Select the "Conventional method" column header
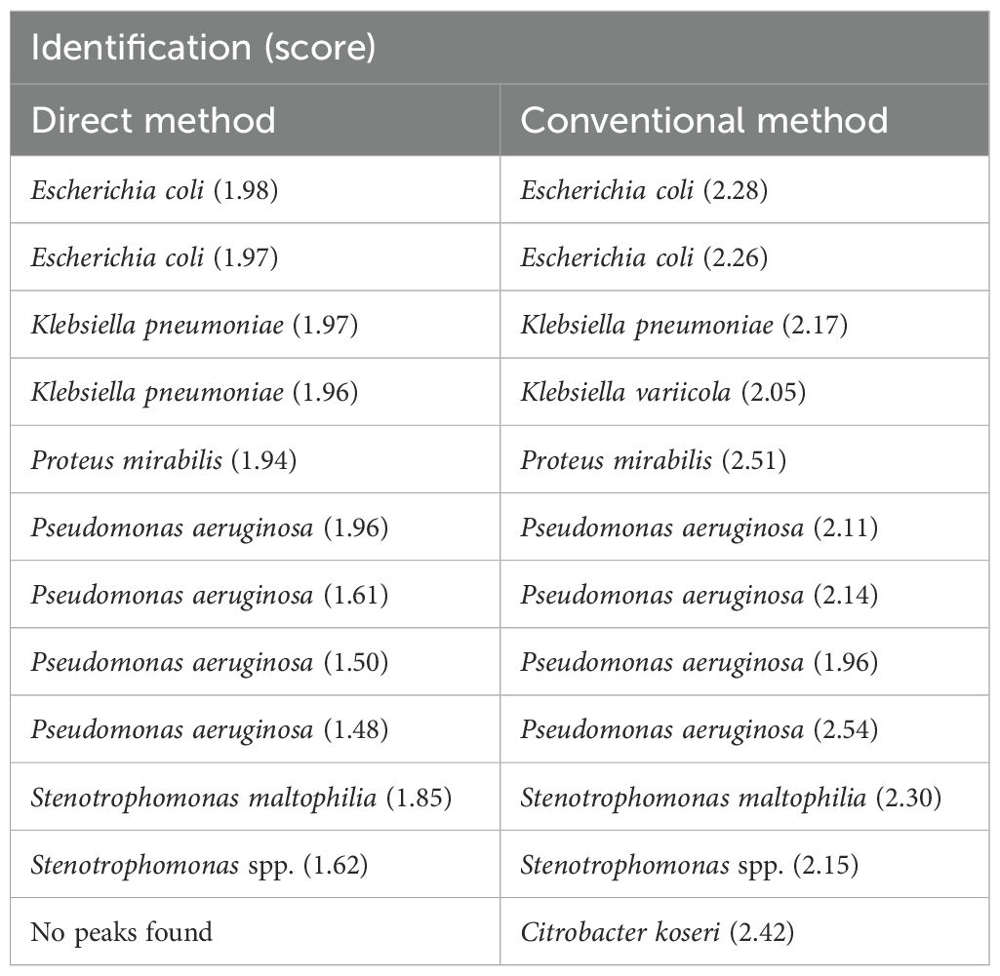 point(703,120)
